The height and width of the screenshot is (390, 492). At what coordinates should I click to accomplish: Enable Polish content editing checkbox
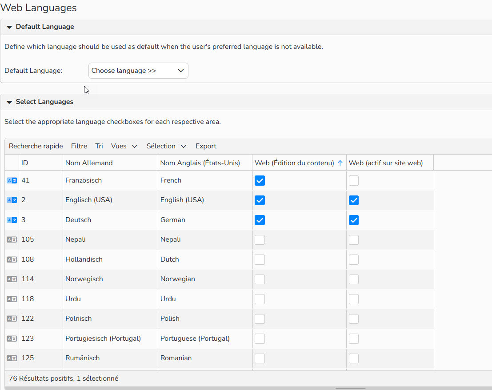tap(260, 319)
